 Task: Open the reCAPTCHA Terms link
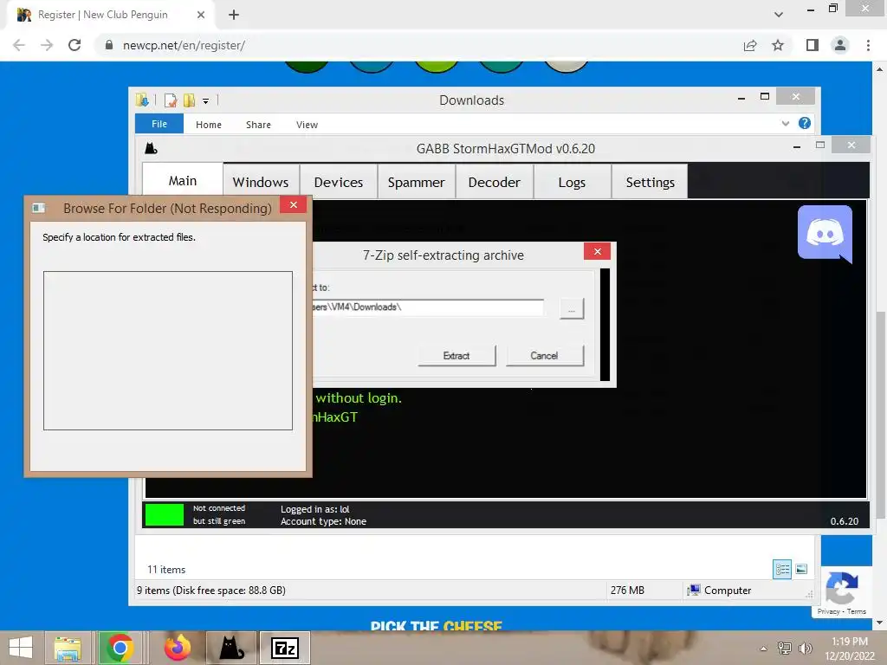(857, 611)
